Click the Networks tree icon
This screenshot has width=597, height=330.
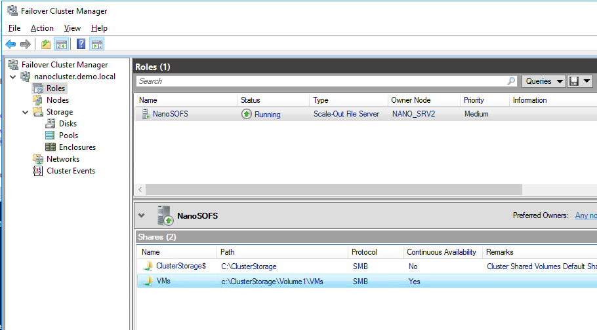37,159
